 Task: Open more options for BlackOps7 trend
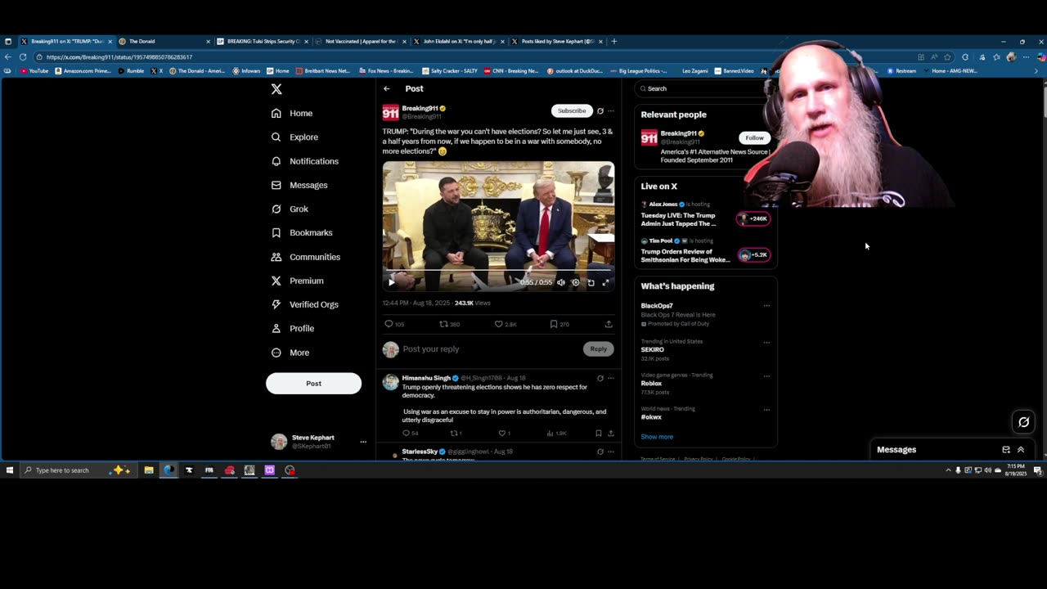pyautogui.click(x=766, y=306)
